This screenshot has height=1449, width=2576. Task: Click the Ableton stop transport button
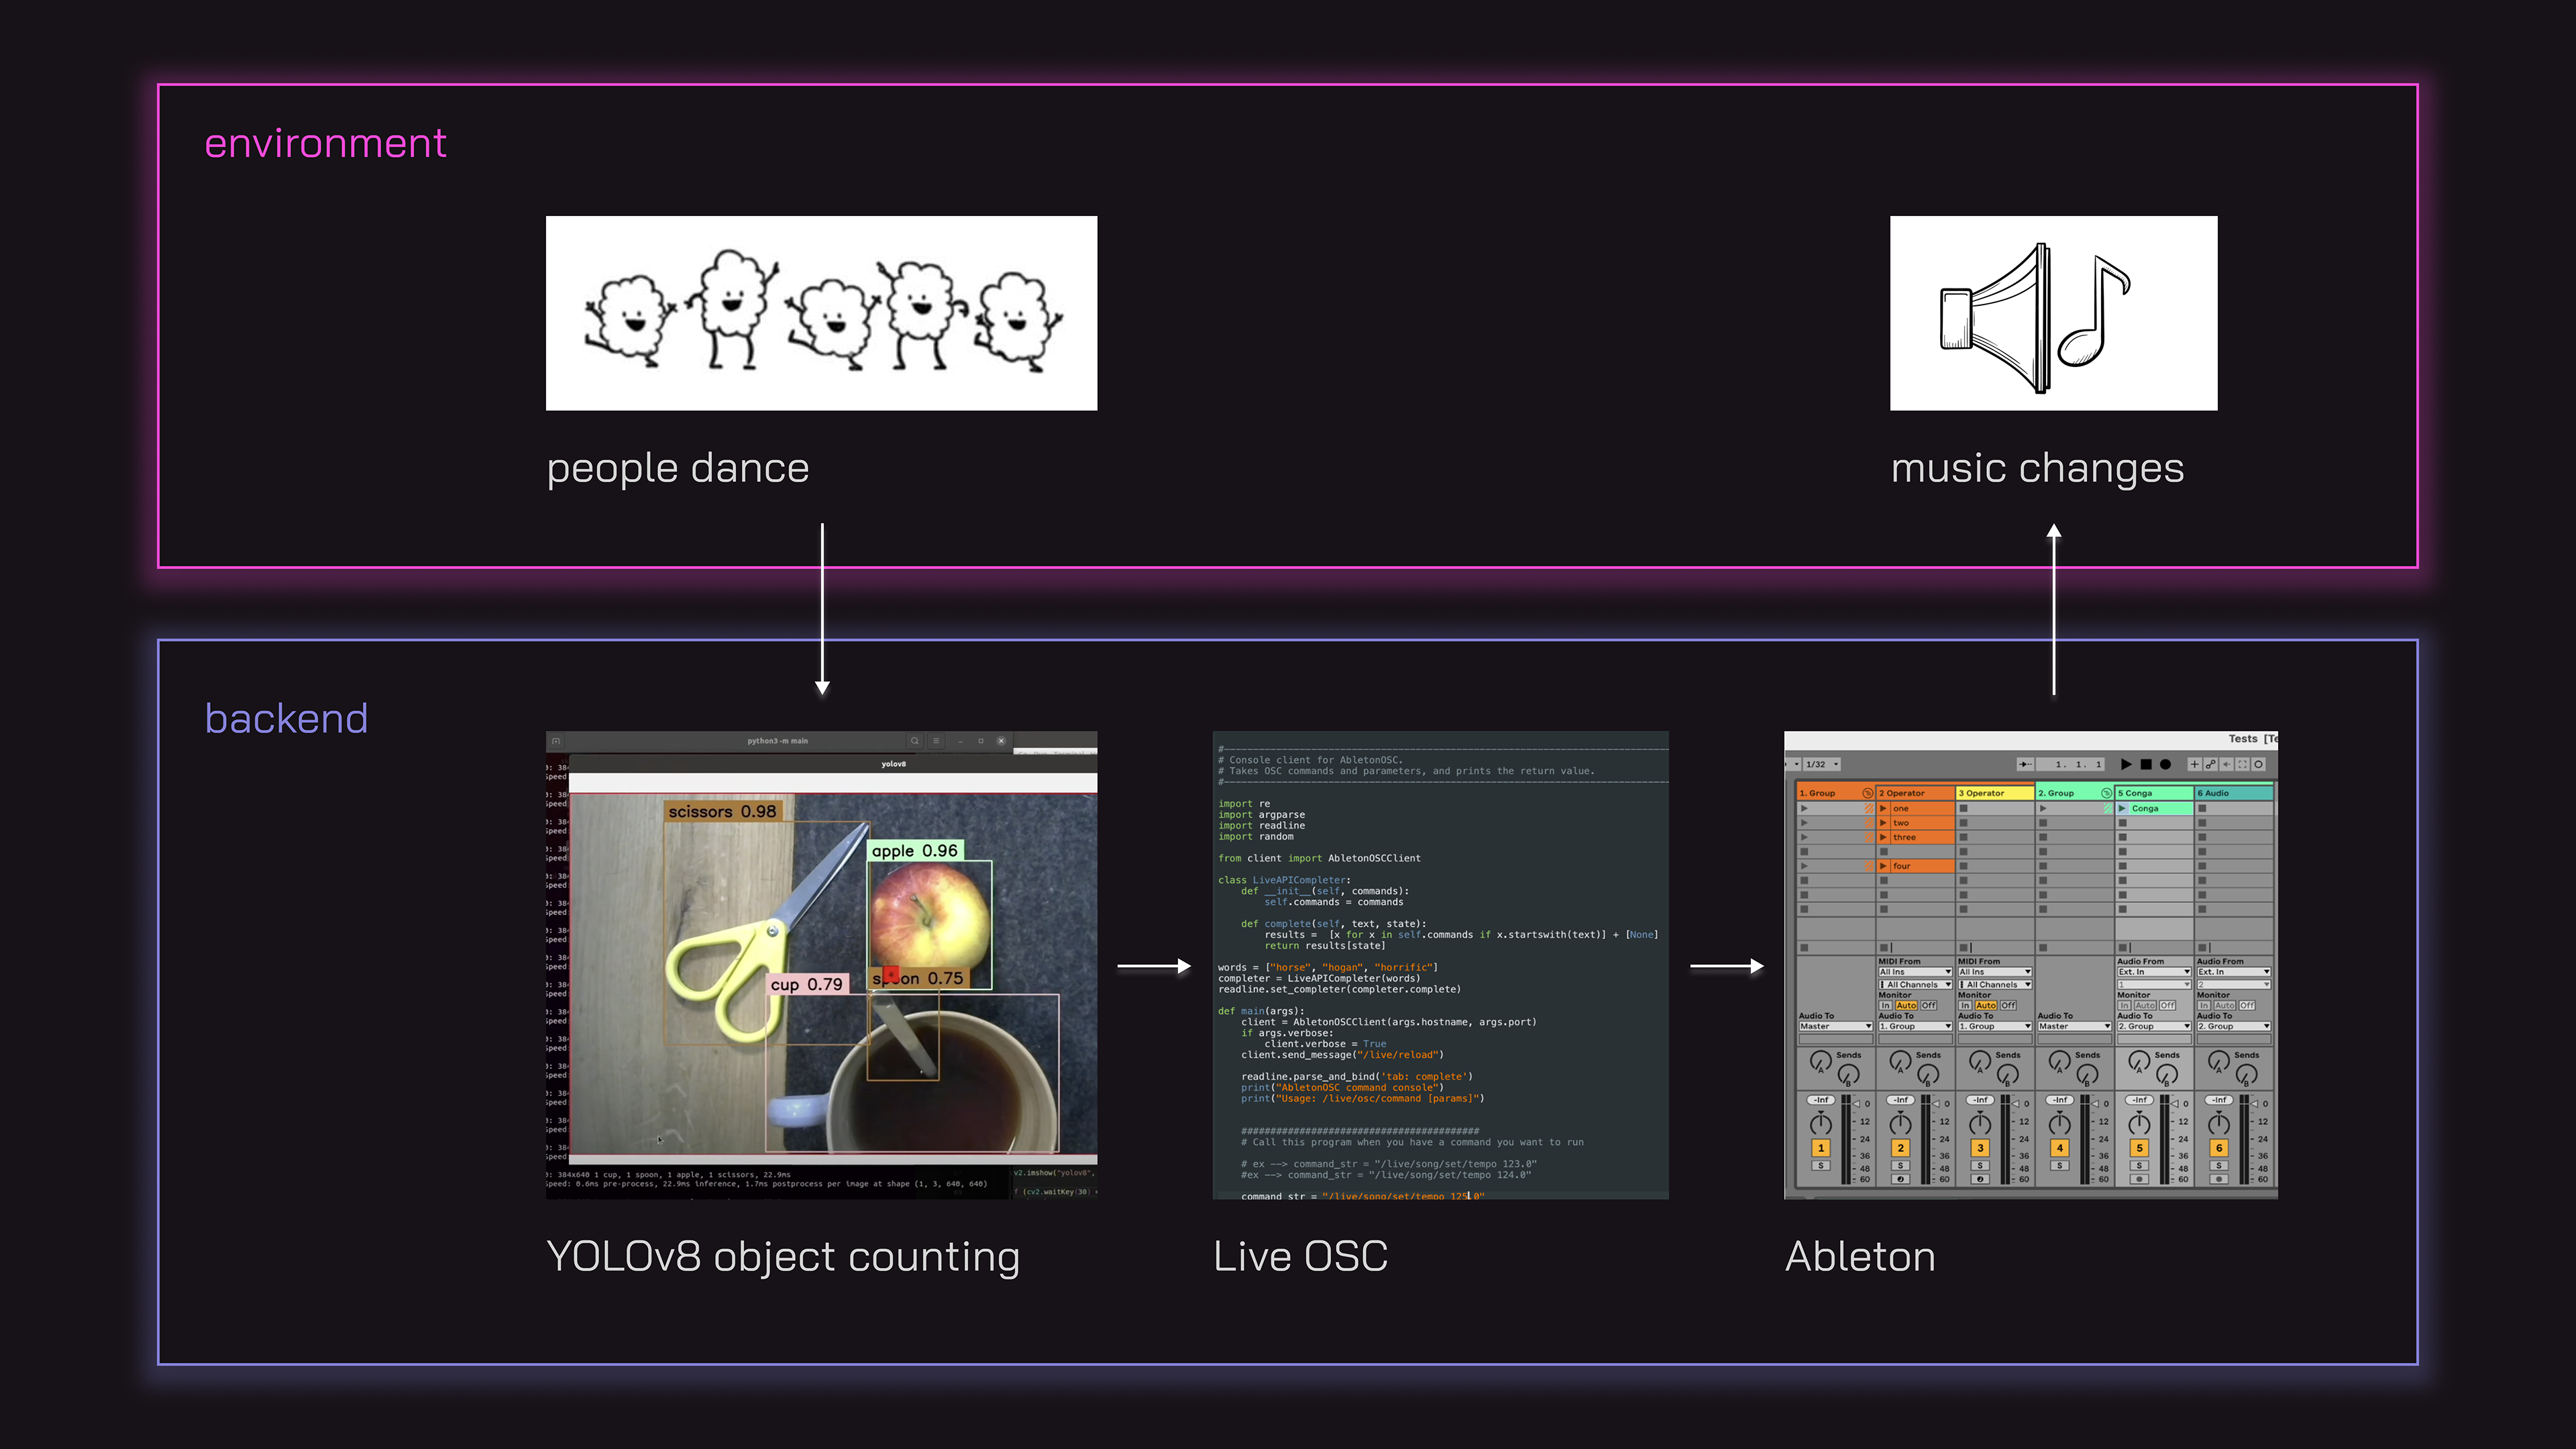2145,764
